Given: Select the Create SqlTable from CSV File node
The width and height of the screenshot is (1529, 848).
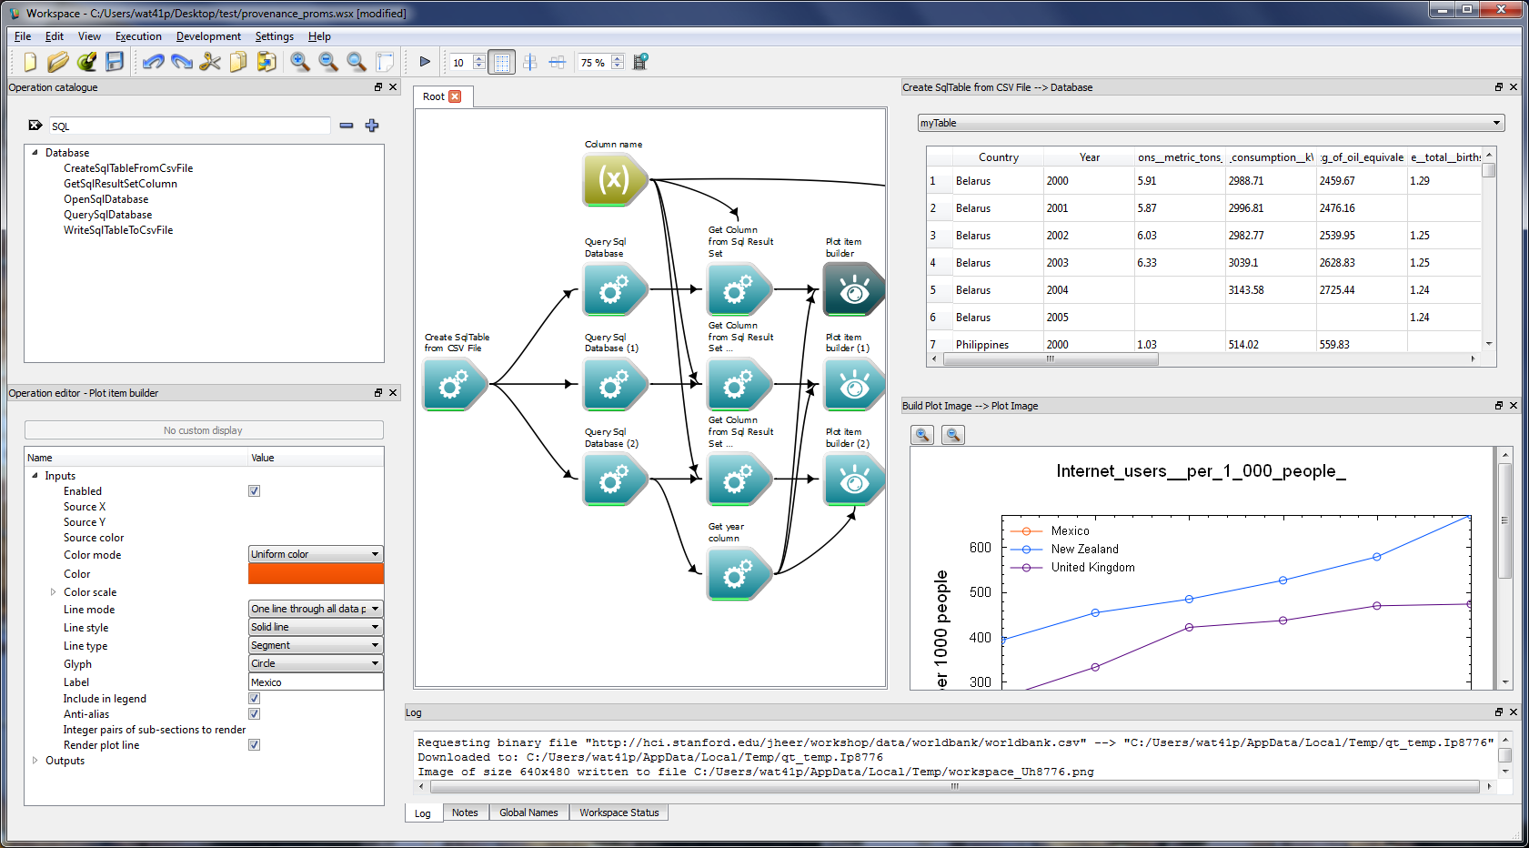Looking at the screenshot, I should pos(455,385).
